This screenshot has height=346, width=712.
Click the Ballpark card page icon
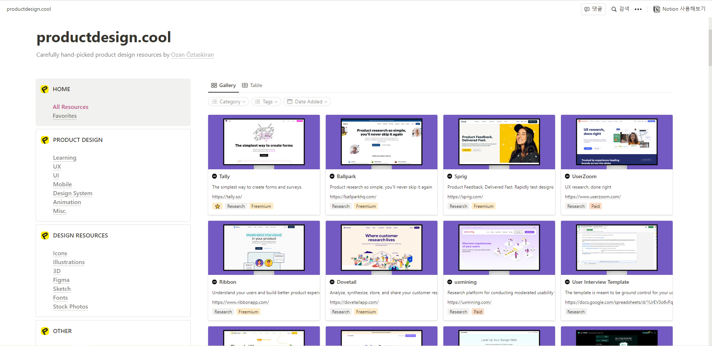(332, 176)
